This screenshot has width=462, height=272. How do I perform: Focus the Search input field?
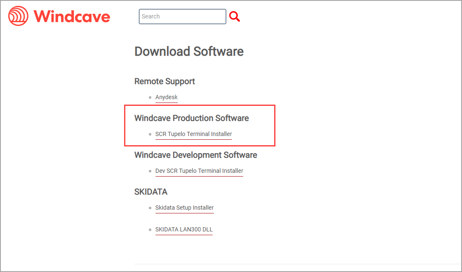click(x=182, y=16)
